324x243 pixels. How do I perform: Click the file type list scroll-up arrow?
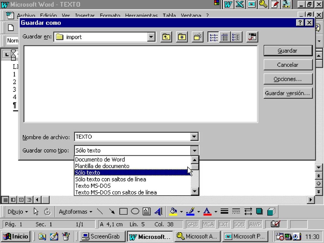pos(195,160)
